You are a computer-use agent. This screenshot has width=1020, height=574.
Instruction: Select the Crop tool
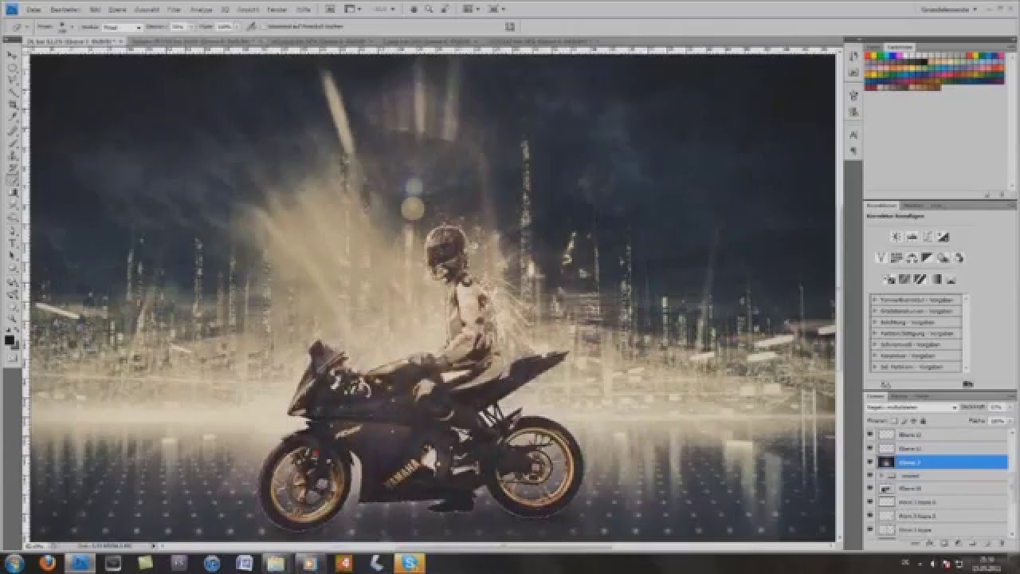point(13,105)
